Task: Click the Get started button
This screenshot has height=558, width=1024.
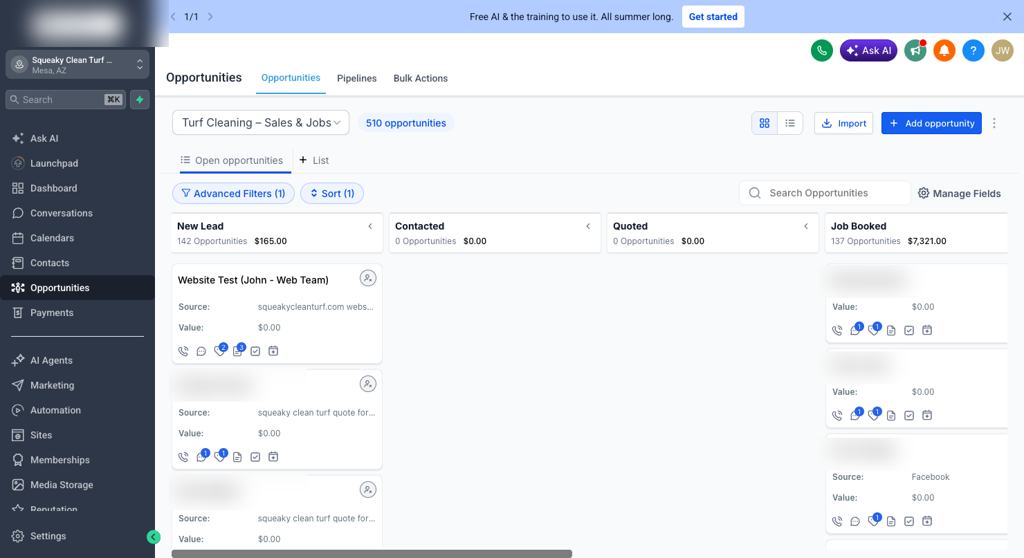Action: click(713, 17)
